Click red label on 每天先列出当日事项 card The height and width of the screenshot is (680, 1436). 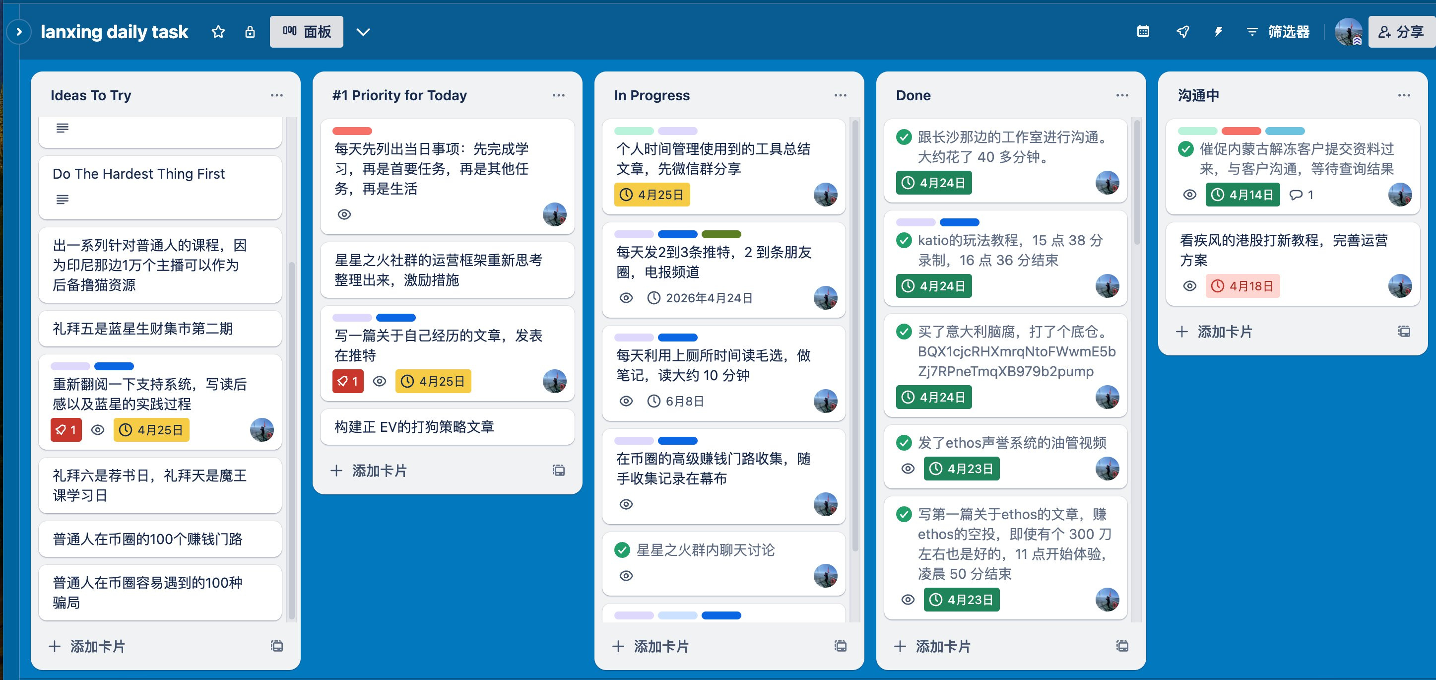click(x=352, y=131)
